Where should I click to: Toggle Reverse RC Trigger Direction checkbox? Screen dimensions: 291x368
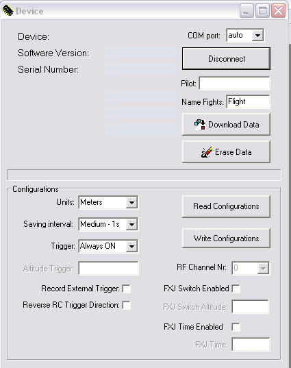(x=127, y=305)
